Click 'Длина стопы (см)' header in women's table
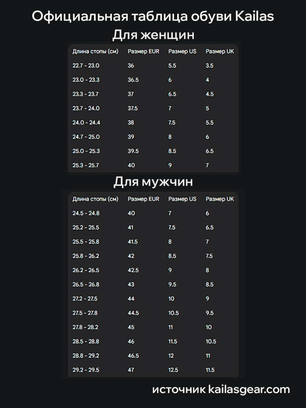Image resolution: width=306 pixels, height=408 pixels. tap(95, 52)
